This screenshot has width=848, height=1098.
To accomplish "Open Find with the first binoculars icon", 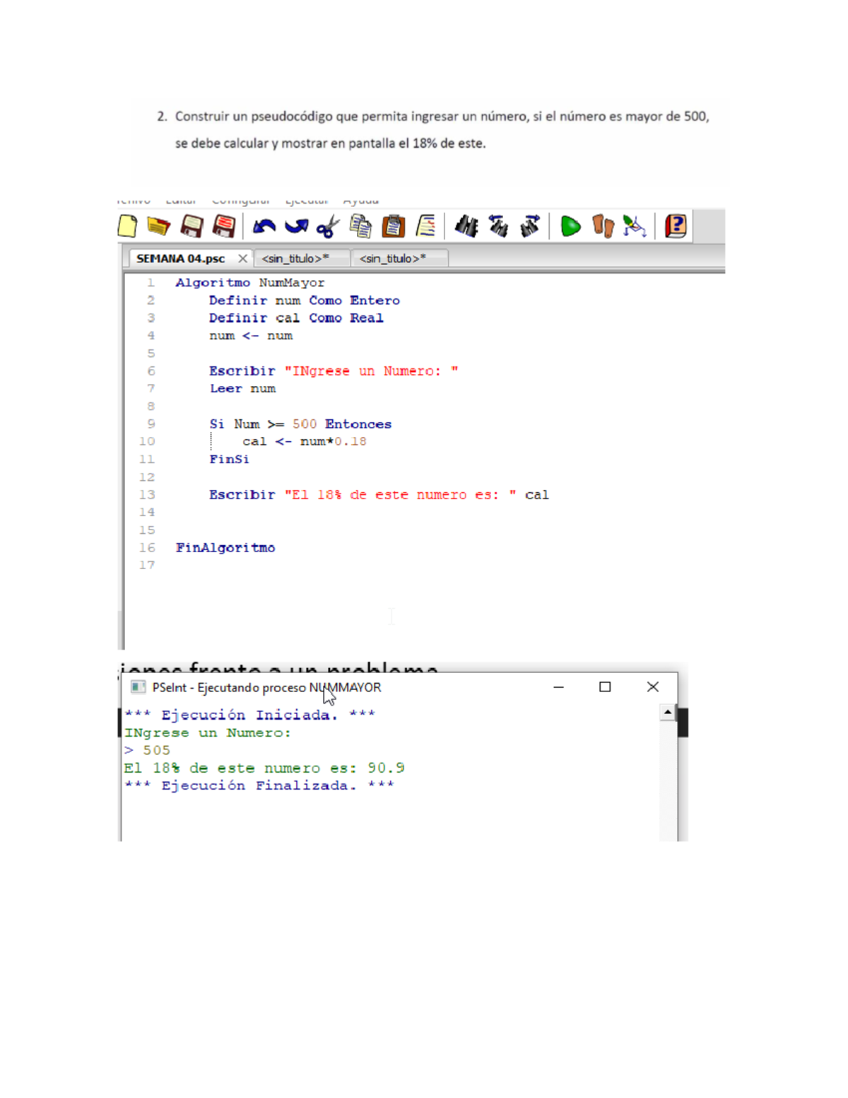I will [466, 226].
